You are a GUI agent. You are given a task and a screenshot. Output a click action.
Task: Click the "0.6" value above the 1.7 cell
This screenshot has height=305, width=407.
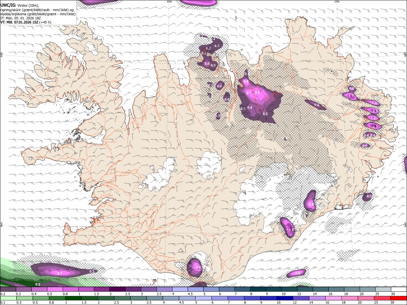tap(351, 89)
